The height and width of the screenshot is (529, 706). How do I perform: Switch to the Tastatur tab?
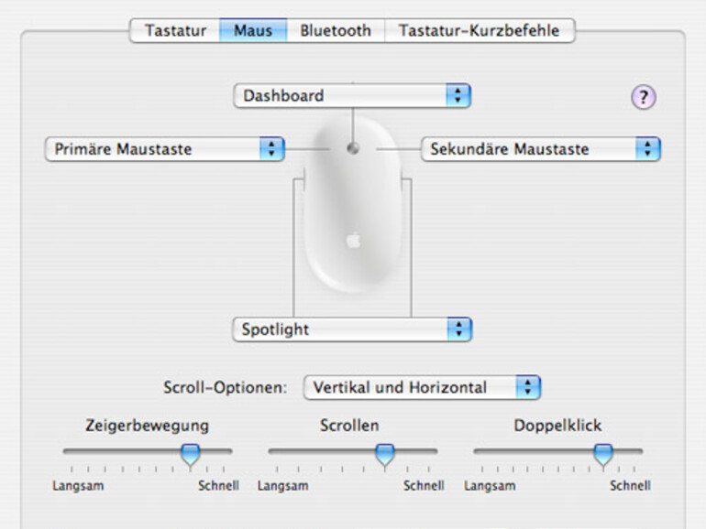[175, 30]
